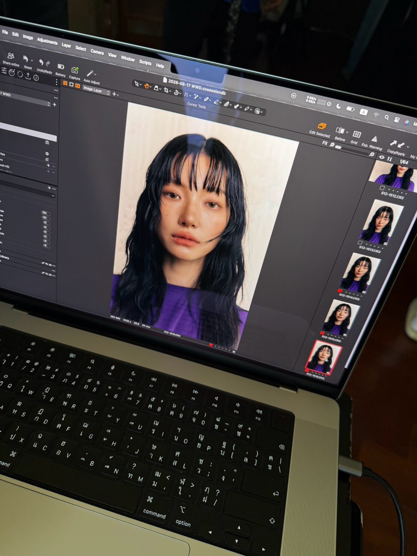Open the Reset dropdown arrow
The height and width of the screenshot is (556, 417).
(x=32, y=60)
